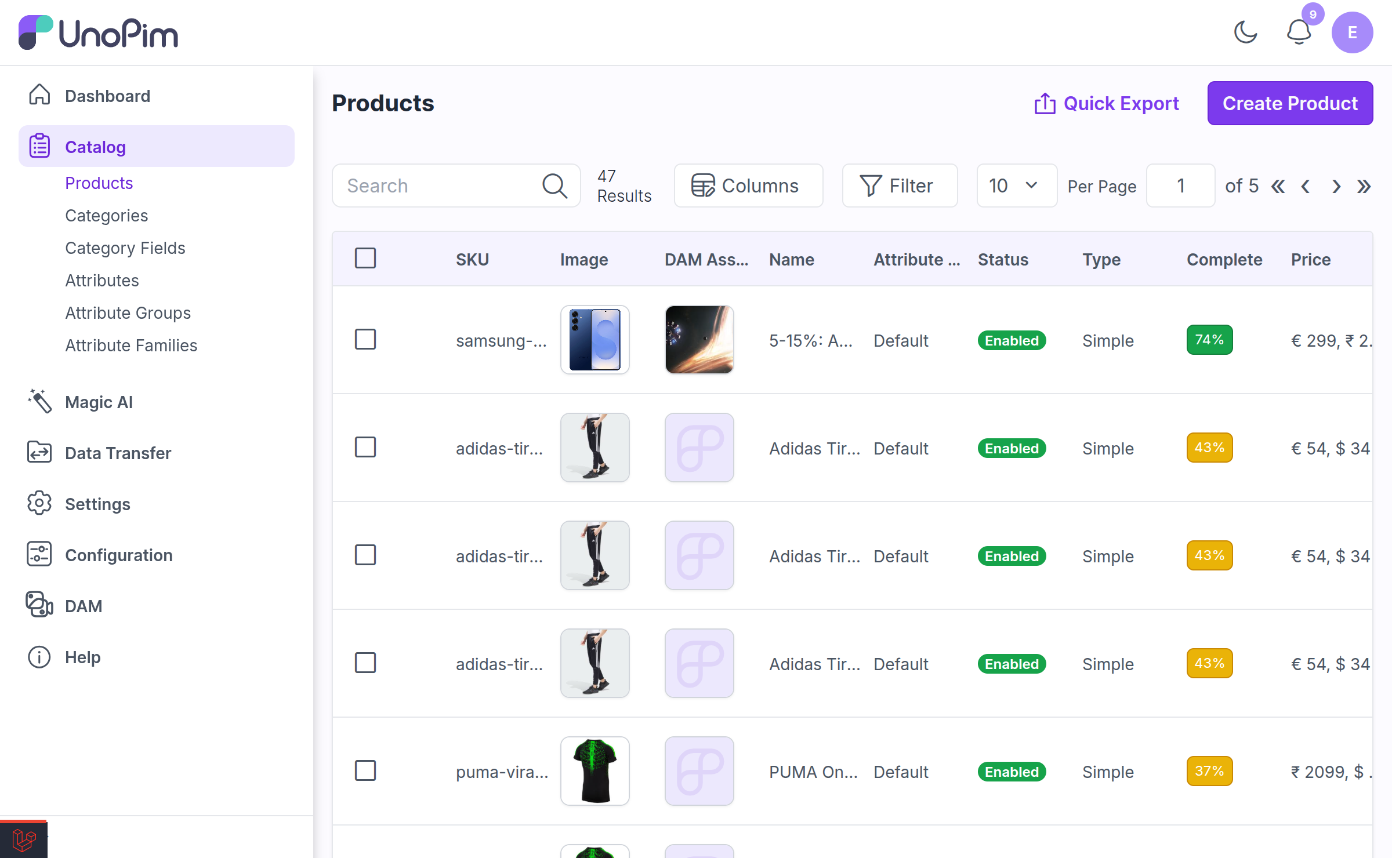Viewport: 1392px width, 858px height.
Task: Open Data Transfer menu item
Action: coord(157,453)
